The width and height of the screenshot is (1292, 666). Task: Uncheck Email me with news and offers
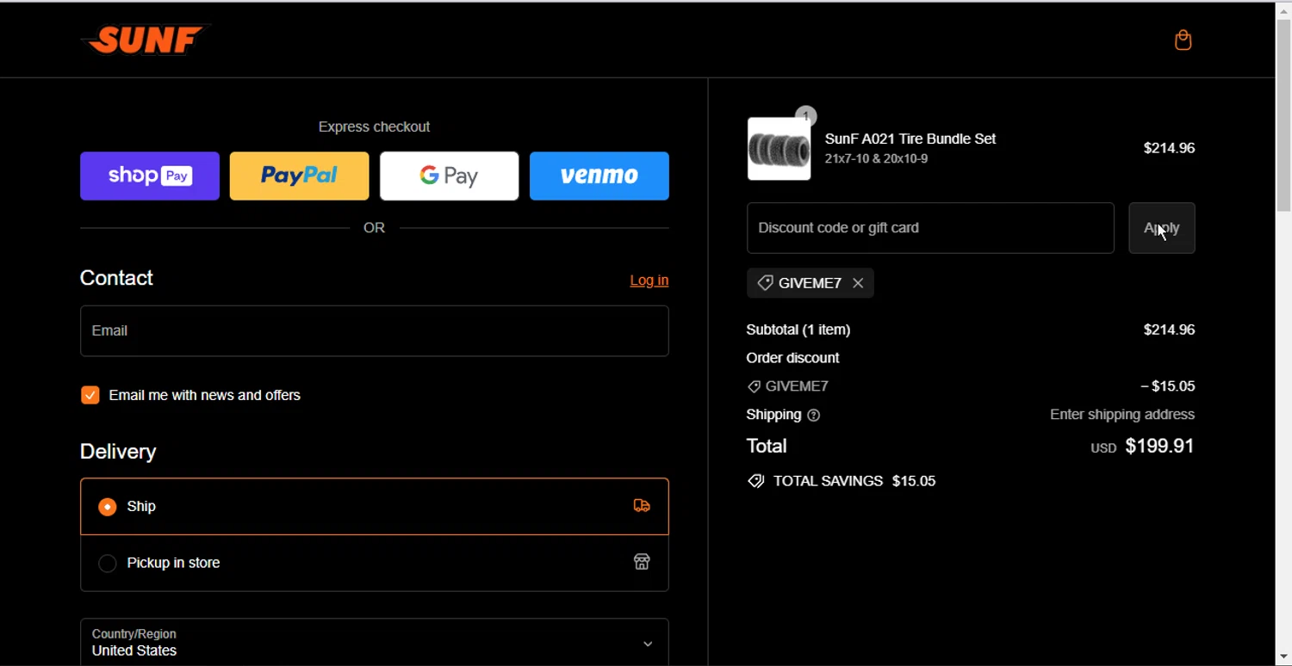(x=90, y=395)
